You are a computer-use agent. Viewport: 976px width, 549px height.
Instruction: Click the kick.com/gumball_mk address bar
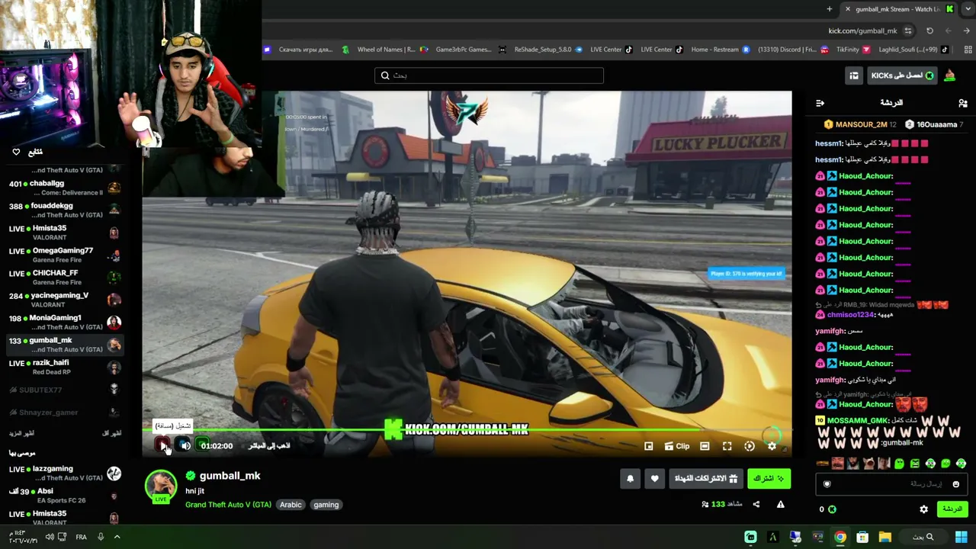(x=862, y=30)
